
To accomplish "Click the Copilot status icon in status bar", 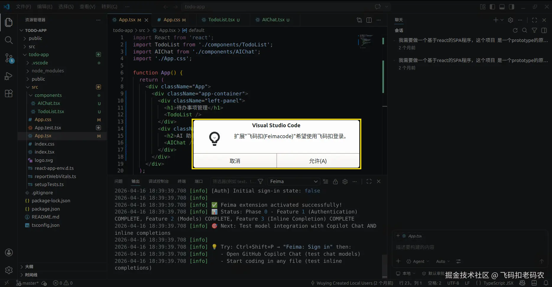I will pyautogui.click(x=522, y=283).
